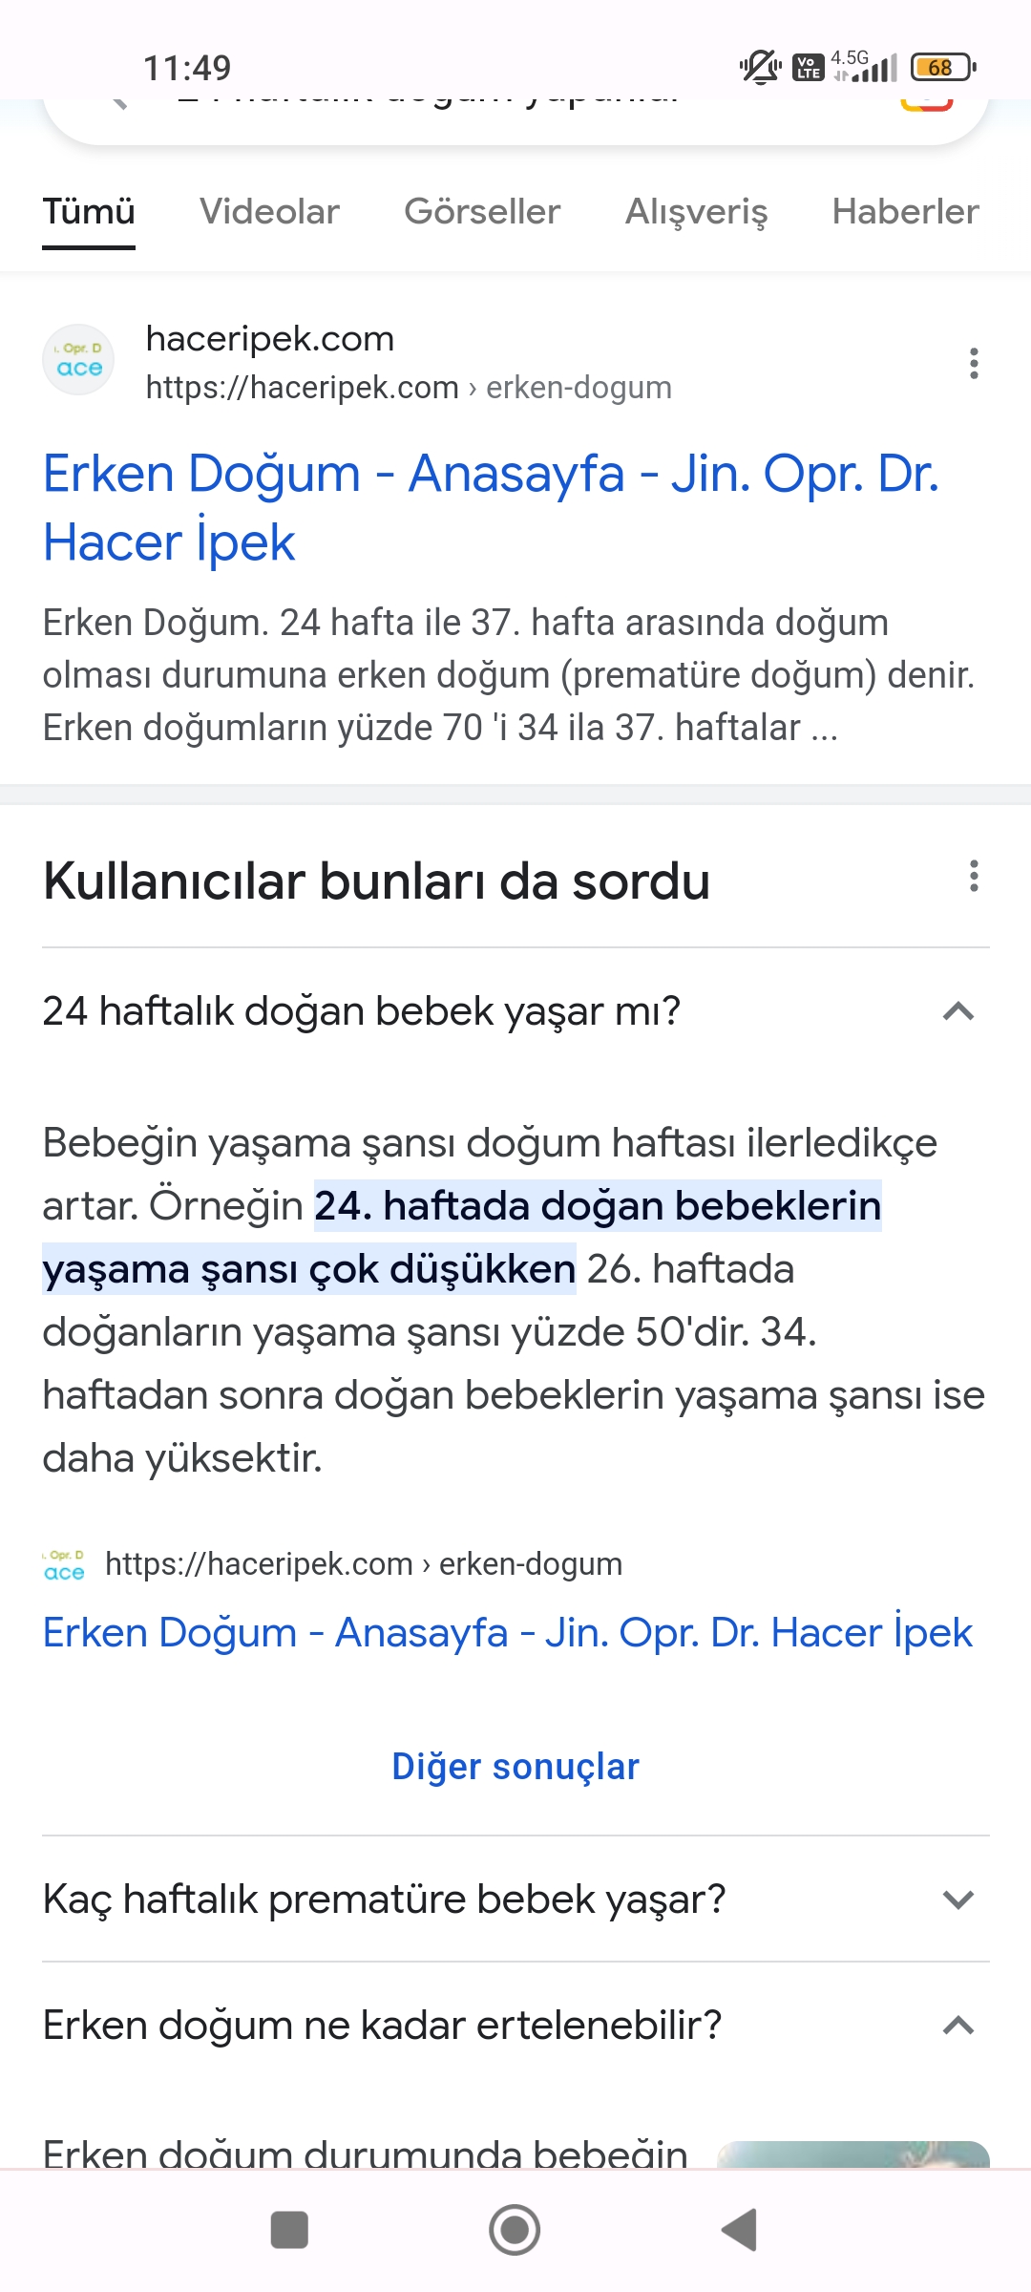The image size is (1031, 2292).
Task: Open the Haberler tab
Action: [905, 211]
